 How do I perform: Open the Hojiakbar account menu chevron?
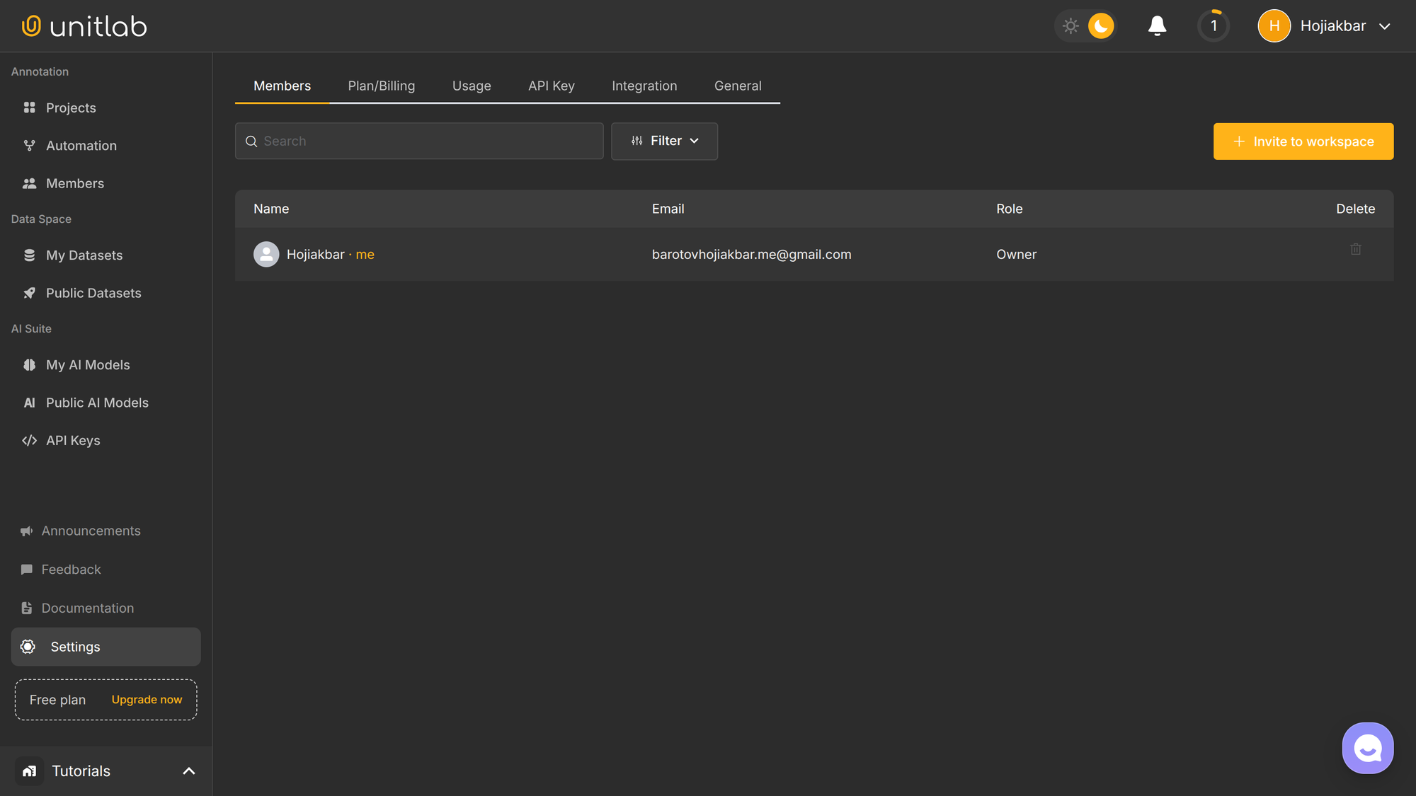[1386, 26]
